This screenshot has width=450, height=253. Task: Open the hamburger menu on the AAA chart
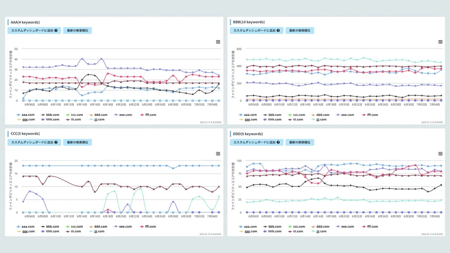click(218, 42)
